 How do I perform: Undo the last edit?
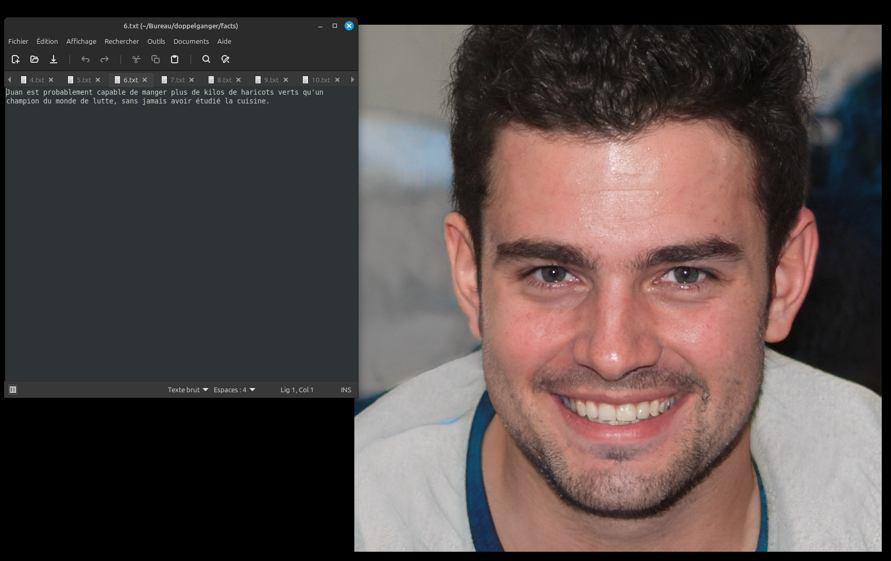click(x=85, y=59)
